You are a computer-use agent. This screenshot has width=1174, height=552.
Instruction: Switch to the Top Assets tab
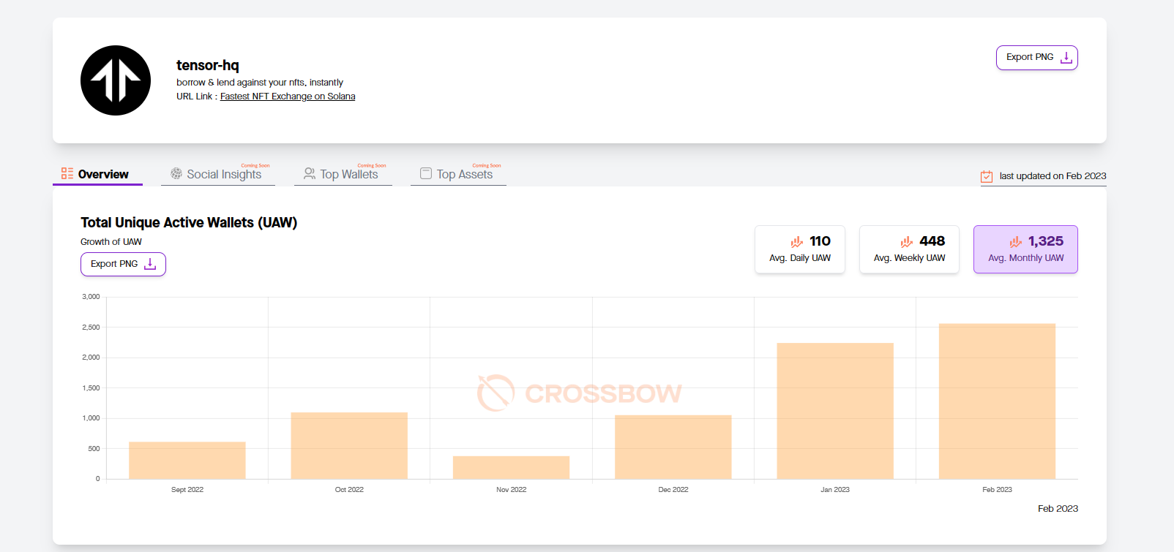tap(458, 174)
